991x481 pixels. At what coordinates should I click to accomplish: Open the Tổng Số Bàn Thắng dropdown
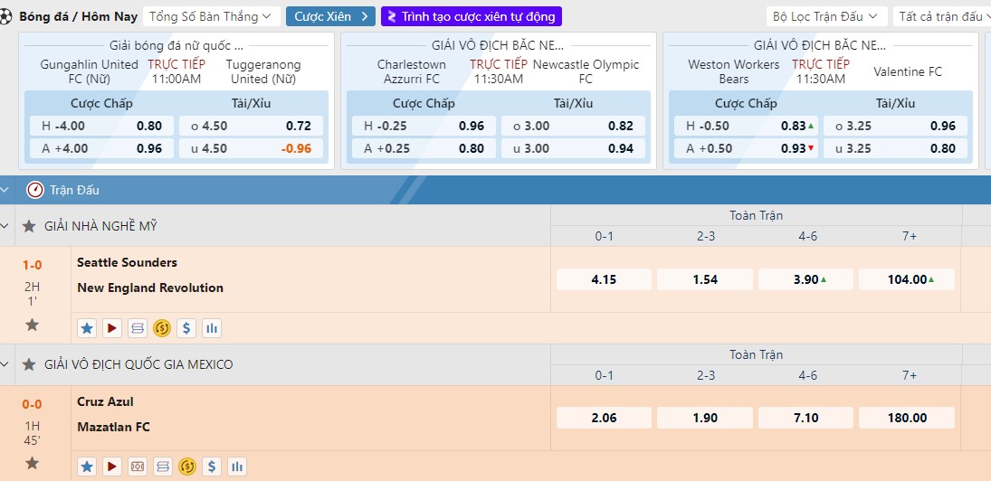(213, 16)
